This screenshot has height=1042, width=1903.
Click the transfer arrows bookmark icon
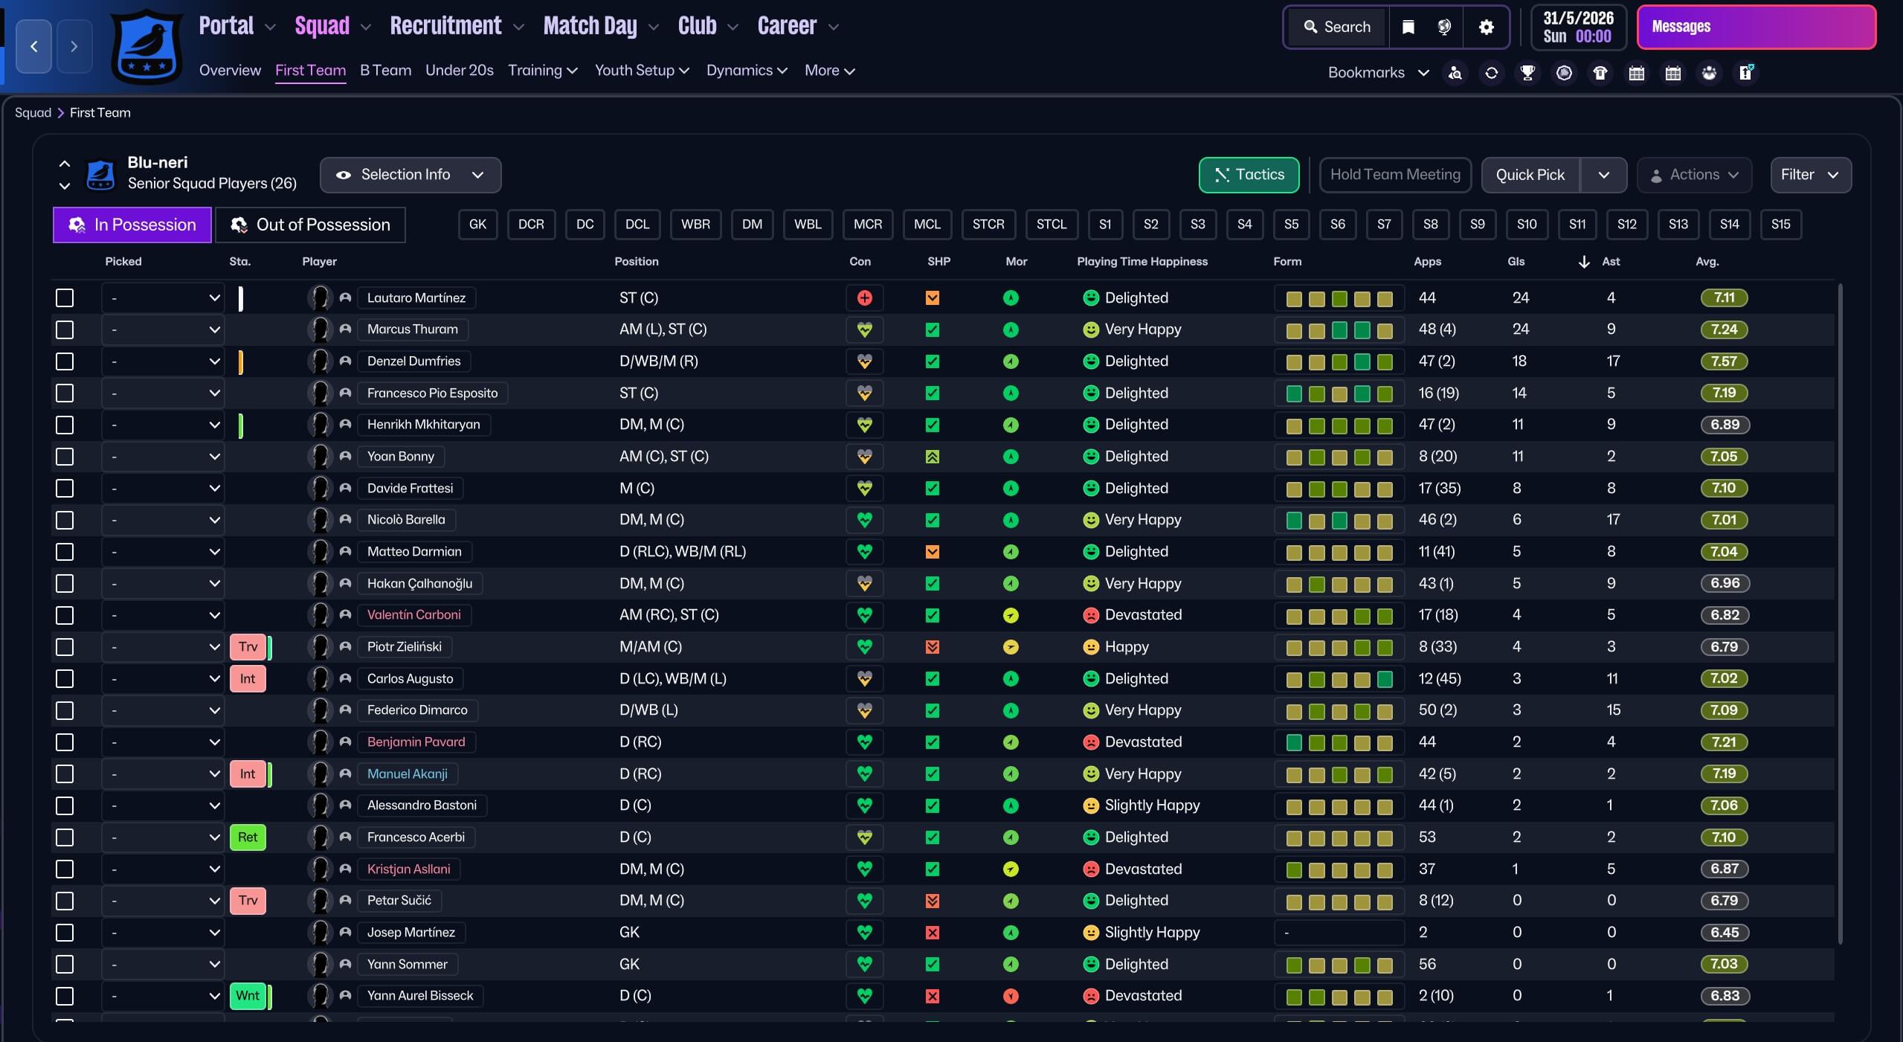coord(1491,73)
